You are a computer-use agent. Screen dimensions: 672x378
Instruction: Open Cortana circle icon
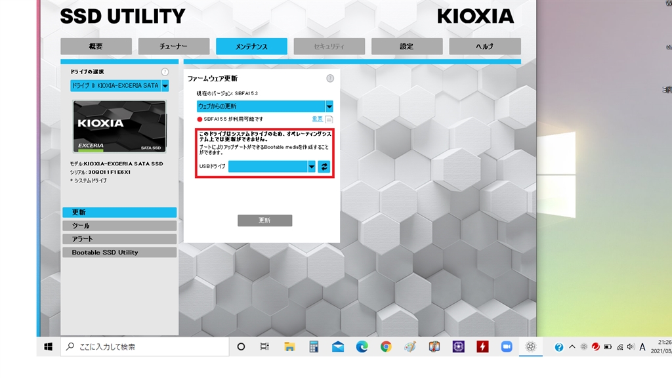pyautogui.click(x=241, y=346)
